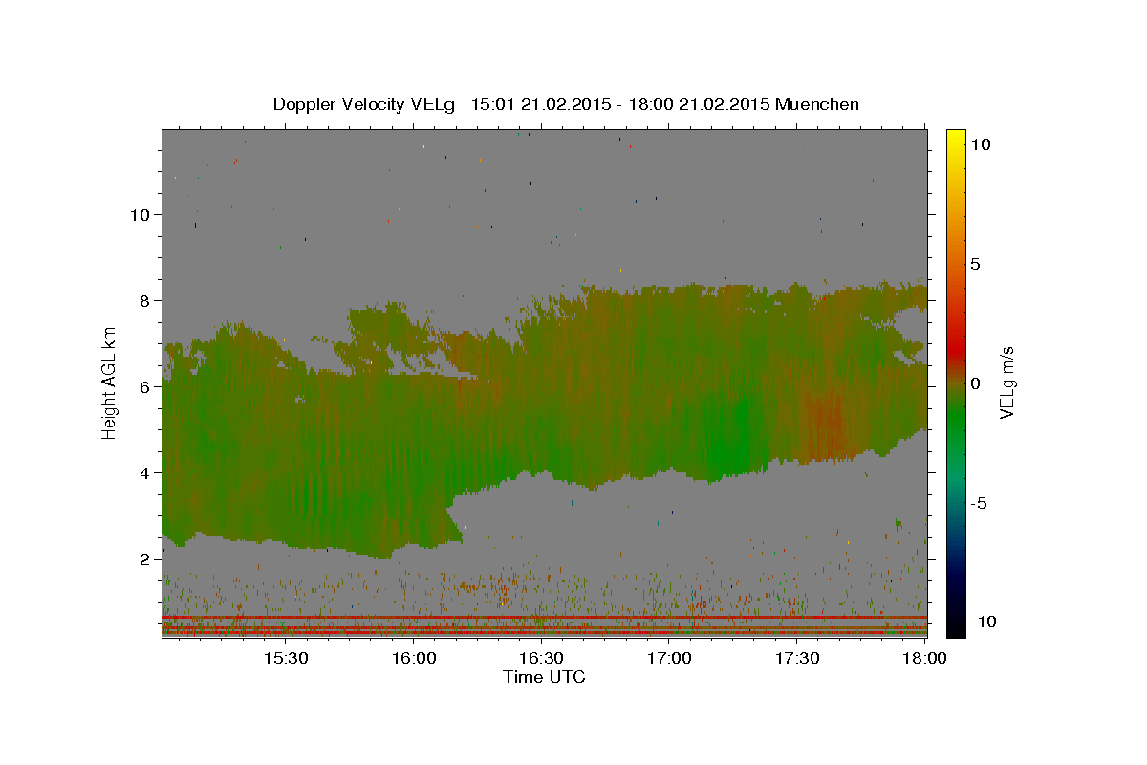Select the x-axis label 'Time UTC'
The image size is (1147, 765).
[x=544, y=678]
